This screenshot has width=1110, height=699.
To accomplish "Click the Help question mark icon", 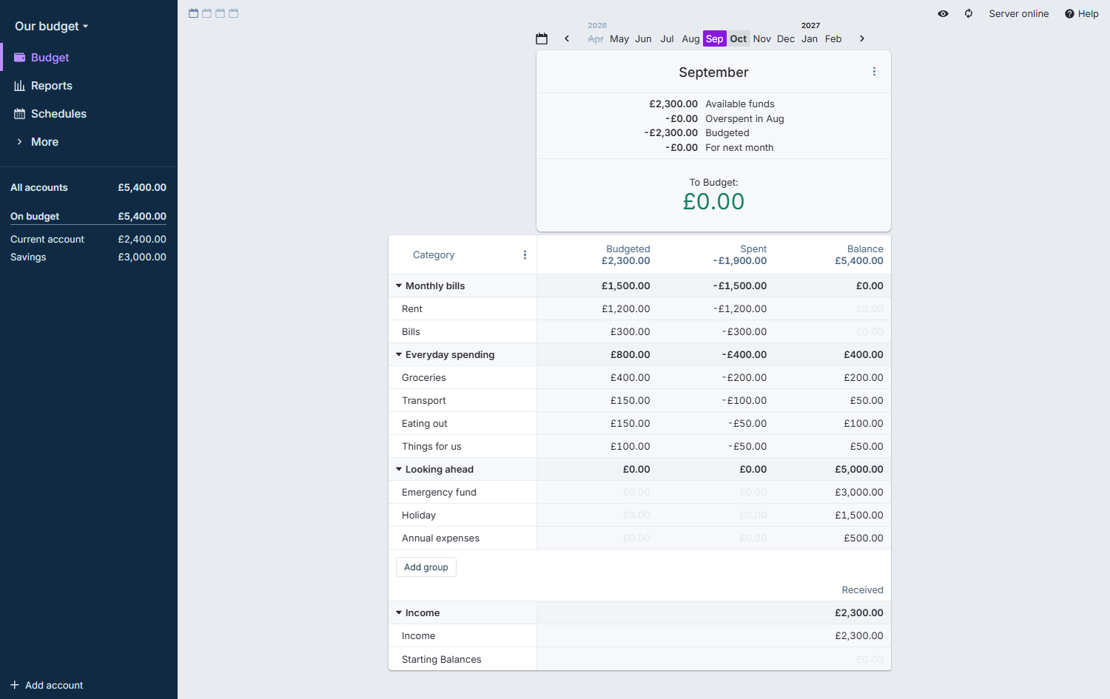I will coord(1069,13).
